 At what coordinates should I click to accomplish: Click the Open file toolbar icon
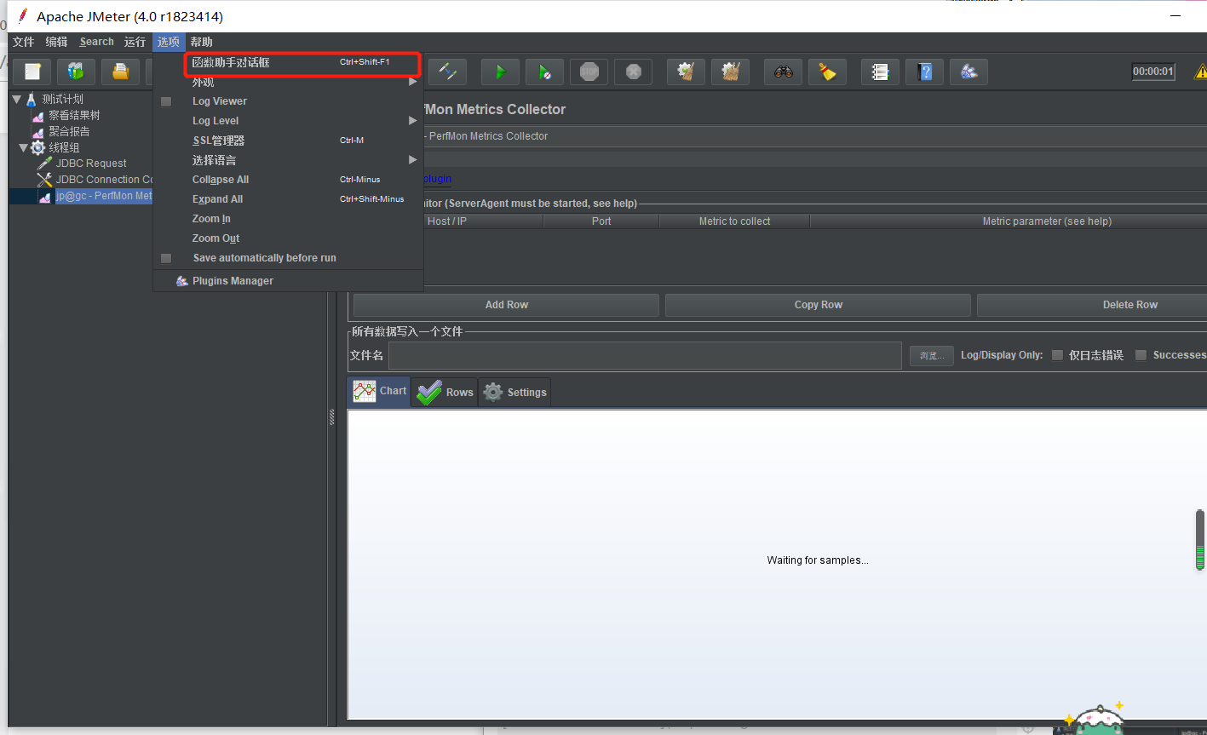coord(120,72)
